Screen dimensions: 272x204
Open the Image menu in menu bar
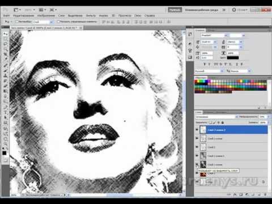coord(46,15)
